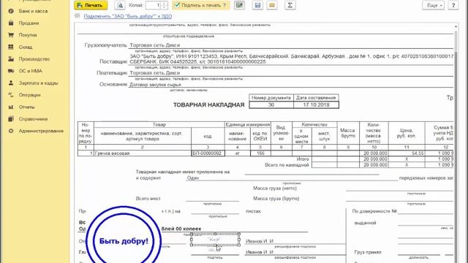Click unit cell кг in table
This screenshot has width=468, height=263.
click(237, 153)
